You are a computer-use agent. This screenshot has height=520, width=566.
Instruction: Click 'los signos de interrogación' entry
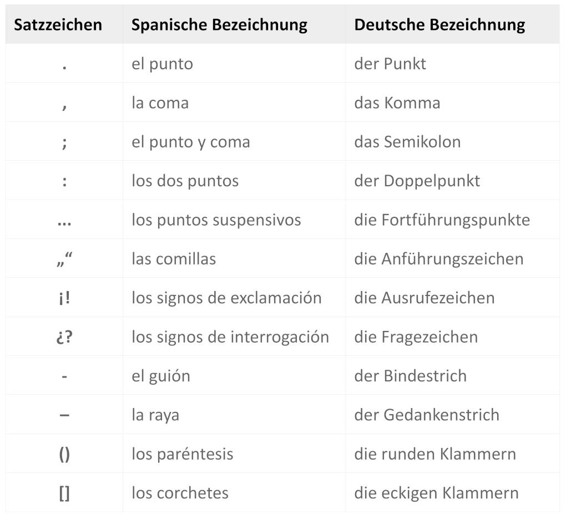click(x=230, y=337)
